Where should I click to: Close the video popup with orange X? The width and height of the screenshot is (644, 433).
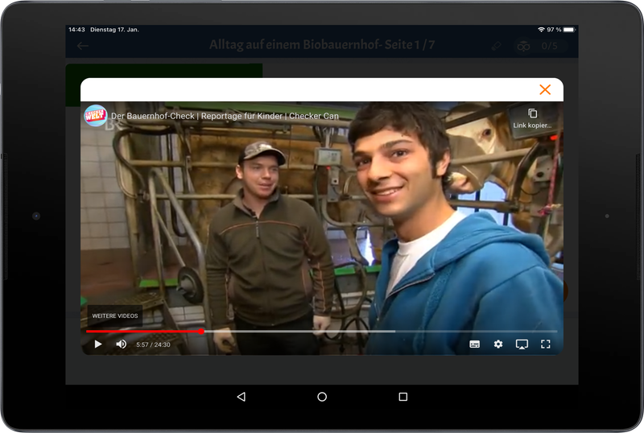(545, 89)
